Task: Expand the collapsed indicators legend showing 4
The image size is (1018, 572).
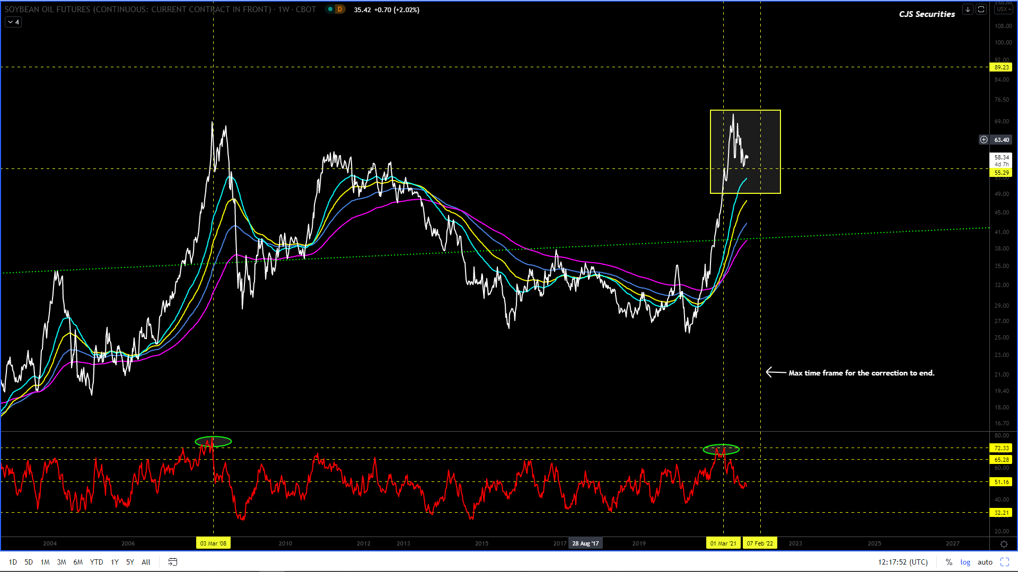Action: pyautogui.click(x=13, y=22)
